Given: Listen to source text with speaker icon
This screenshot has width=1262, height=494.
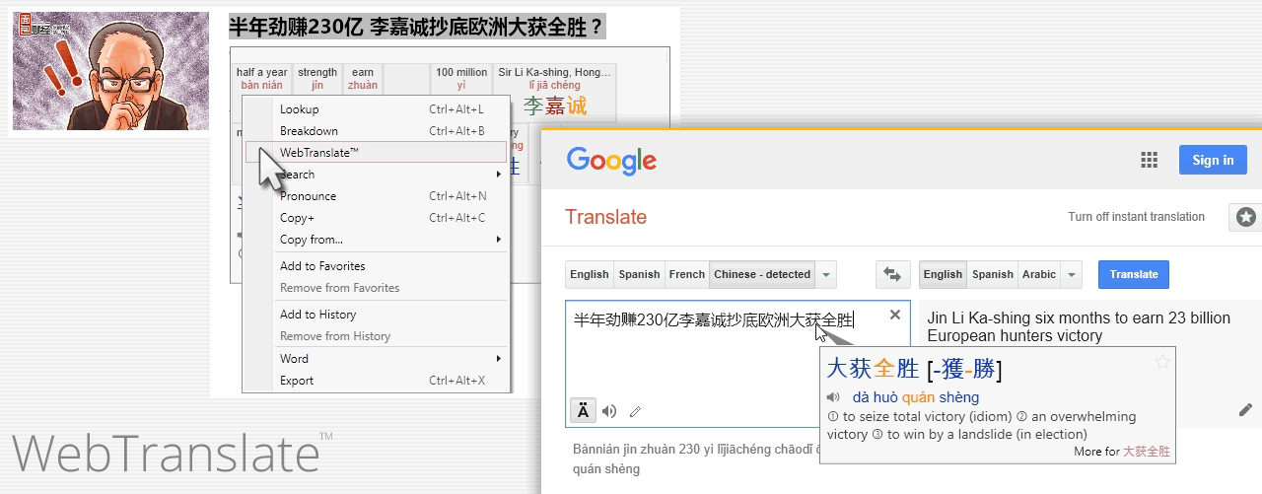Looking at the screenshot, I should [609, 411].
